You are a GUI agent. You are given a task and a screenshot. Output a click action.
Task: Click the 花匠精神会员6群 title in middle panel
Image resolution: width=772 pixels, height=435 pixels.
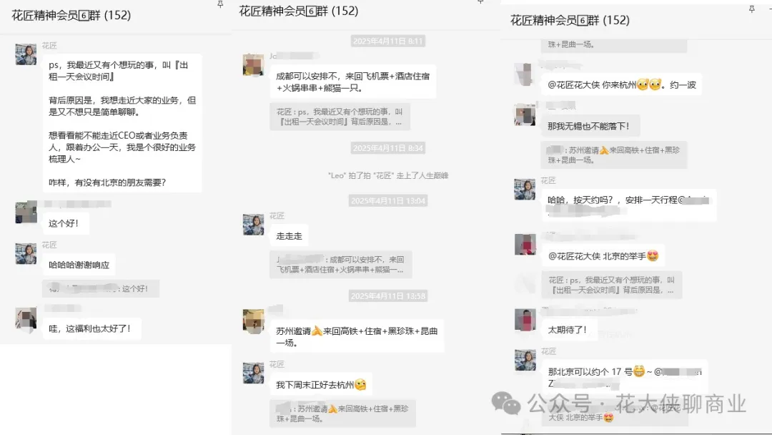coord(298,11)
